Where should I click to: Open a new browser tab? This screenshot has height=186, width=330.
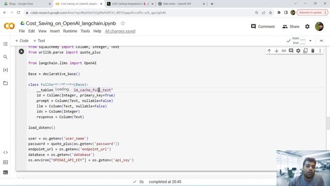[x=212, y=4]
